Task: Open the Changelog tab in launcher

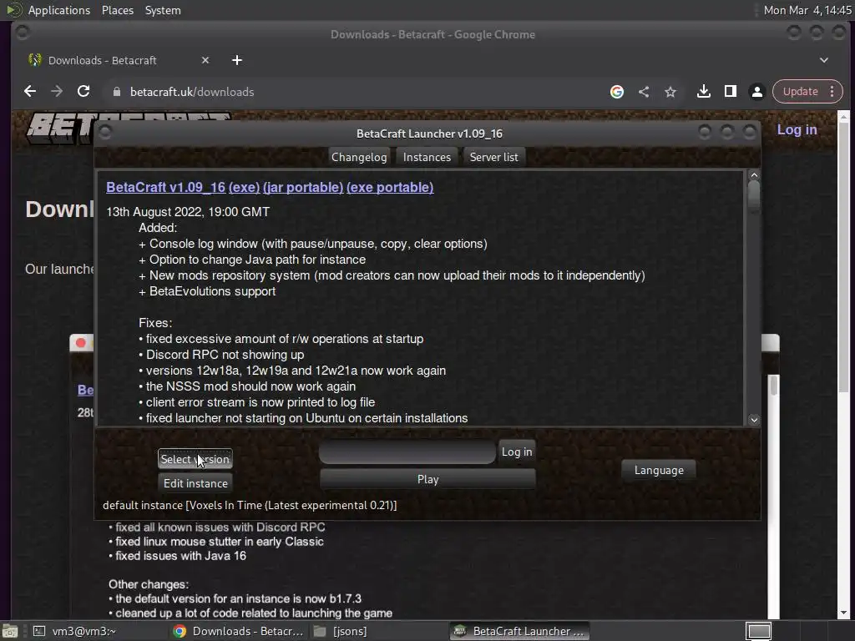Action: 359,157
